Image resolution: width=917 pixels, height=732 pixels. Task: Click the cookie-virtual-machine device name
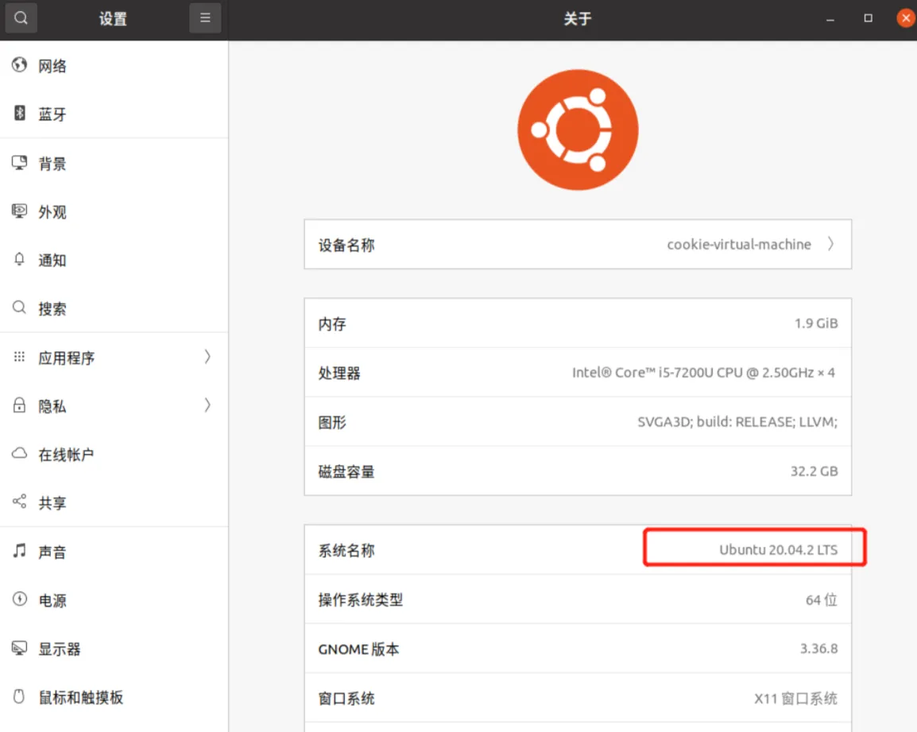point(739,244)
